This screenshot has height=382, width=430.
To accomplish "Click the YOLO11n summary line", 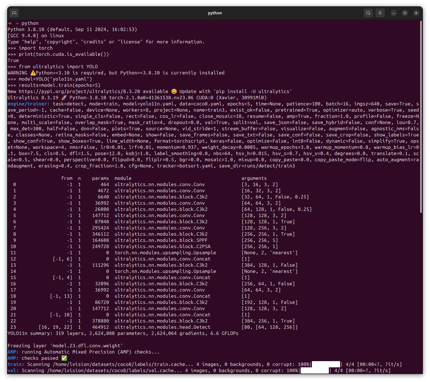I will click(x=123, y=333).
